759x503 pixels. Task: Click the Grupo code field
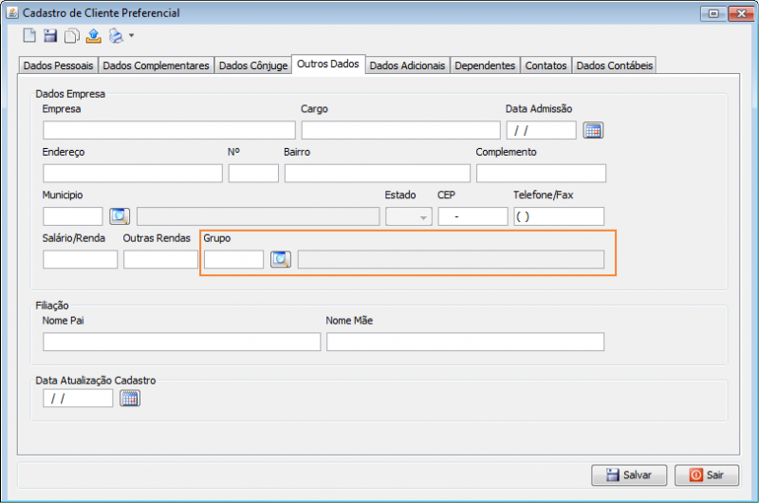coord(233,259)
